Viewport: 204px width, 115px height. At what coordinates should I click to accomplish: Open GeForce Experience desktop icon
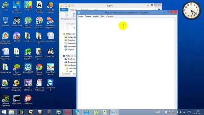[6, 101]
